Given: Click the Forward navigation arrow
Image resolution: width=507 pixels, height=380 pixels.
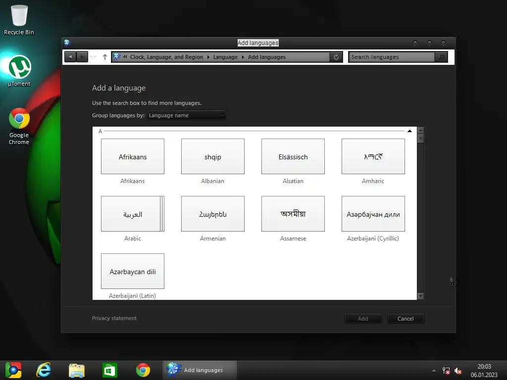Looking at the screenshot, I should [82, 57].
